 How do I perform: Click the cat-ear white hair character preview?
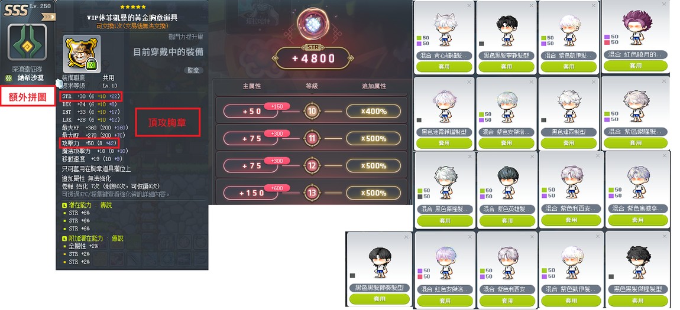[443, 28]
